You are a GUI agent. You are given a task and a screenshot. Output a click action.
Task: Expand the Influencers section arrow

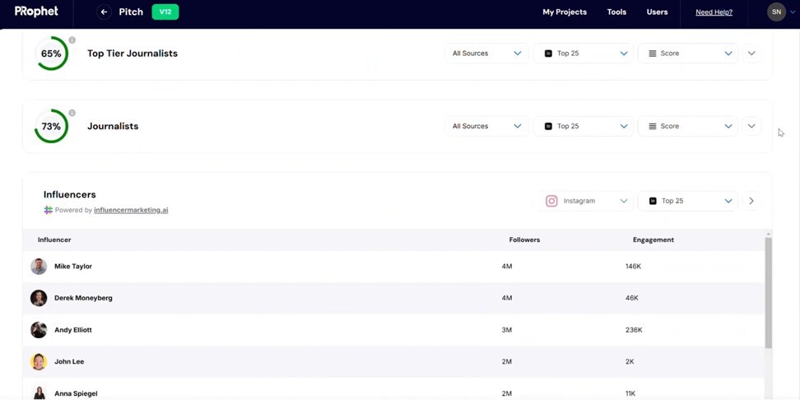click(x=751, y=201)
